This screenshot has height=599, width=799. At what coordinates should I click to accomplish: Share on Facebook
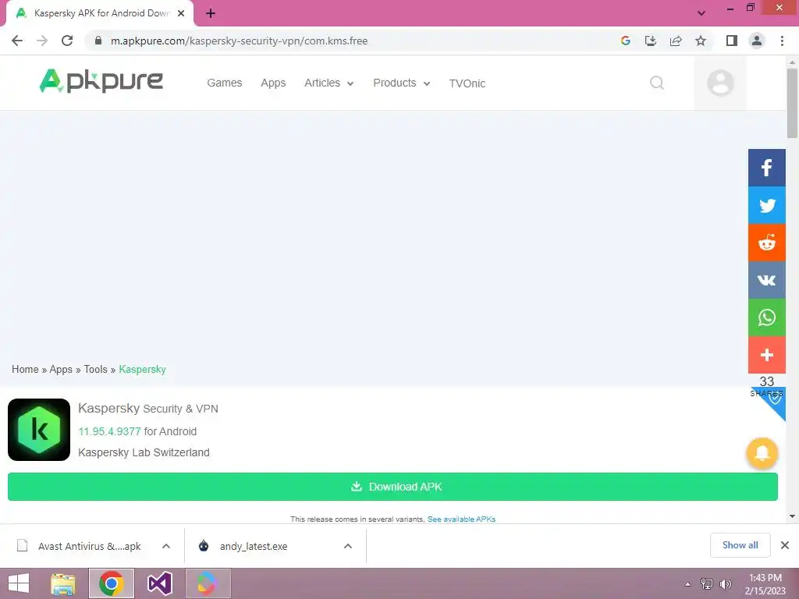coord(766,168)
